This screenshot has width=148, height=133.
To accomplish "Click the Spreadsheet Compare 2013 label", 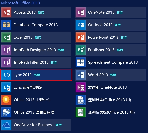I will [113, 62].
